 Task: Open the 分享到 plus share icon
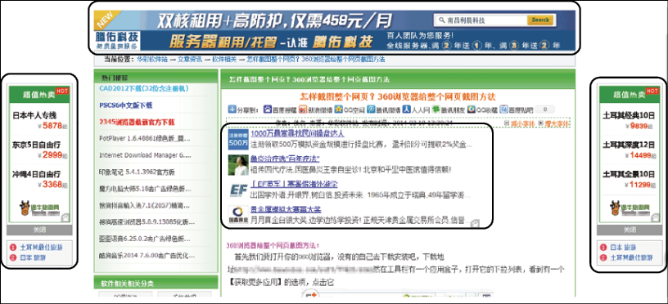[x=232, y=109]
